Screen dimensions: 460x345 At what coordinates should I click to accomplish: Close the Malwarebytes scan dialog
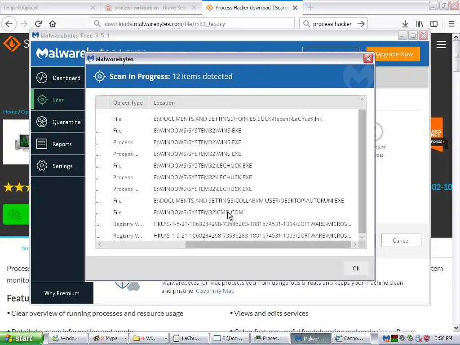point(368,59)
